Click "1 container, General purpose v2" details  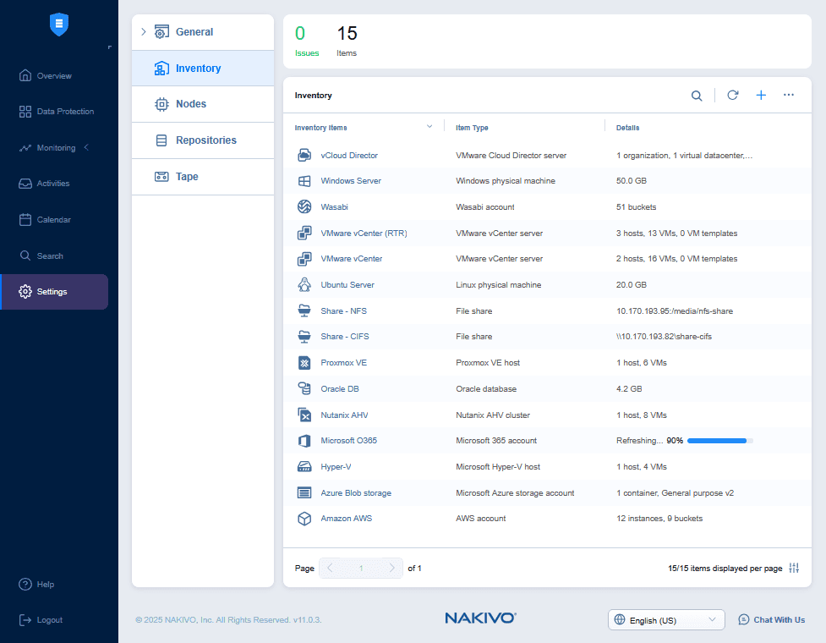(x=675, y=492)
